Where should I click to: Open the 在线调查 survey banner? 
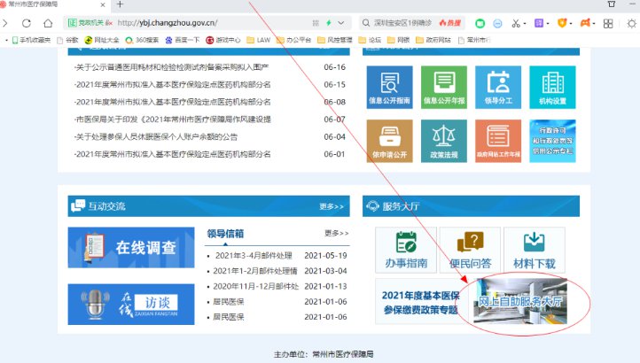(x=125, y=248)
